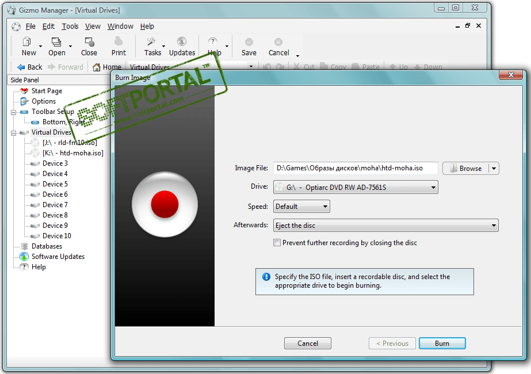Open the Tasks dropdown arrow
The image size is (531, 374).
pos(163,47)
